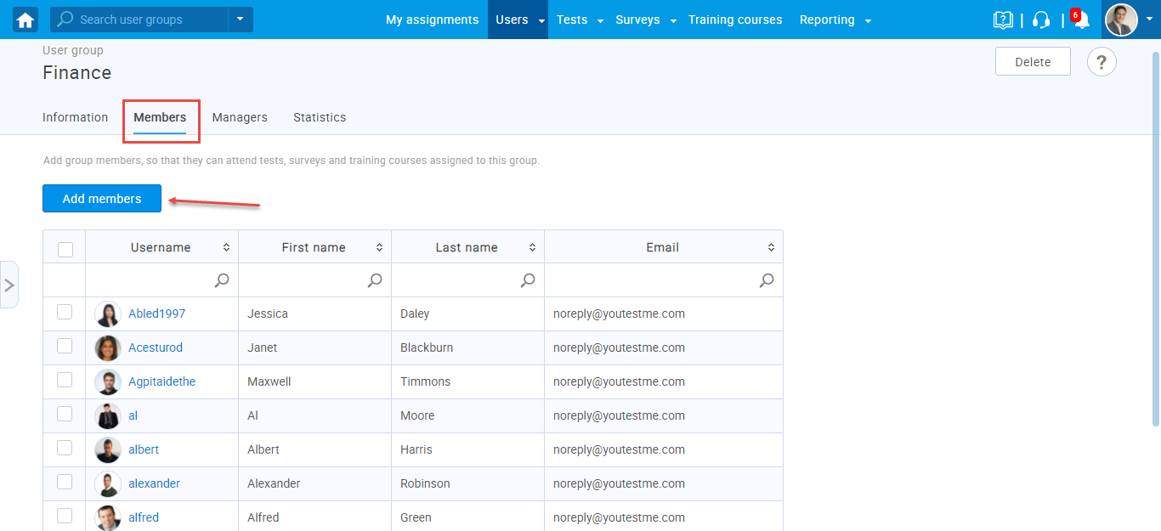Image resolution: width=1161 pixels, height=531 pixels.
Task: Sort by Last name column arrows
Action: 532,247
